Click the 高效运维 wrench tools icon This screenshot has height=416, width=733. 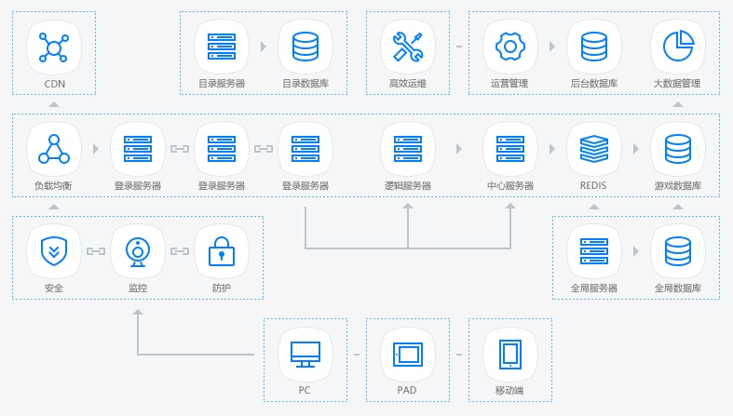[x=408, y=47]
